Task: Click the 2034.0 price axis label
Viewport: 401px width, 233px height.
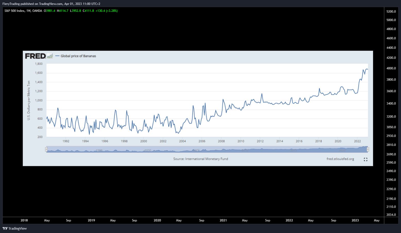Action: pos(391,215)
